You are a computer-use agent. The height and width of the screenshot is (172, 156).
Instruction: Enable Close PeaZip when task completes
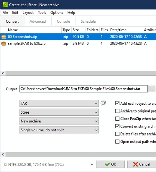[x=117, y=118]
